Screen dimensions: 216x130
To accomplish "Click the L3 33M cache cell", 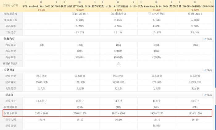I will tap(80, 32).
